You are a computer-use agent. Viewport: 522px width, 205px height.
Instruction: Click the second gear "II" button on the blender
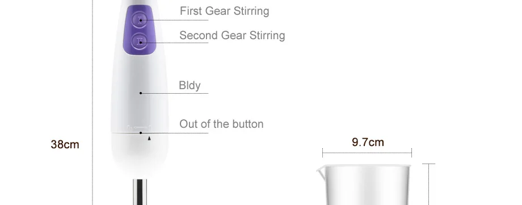click(x=140, y=42)
